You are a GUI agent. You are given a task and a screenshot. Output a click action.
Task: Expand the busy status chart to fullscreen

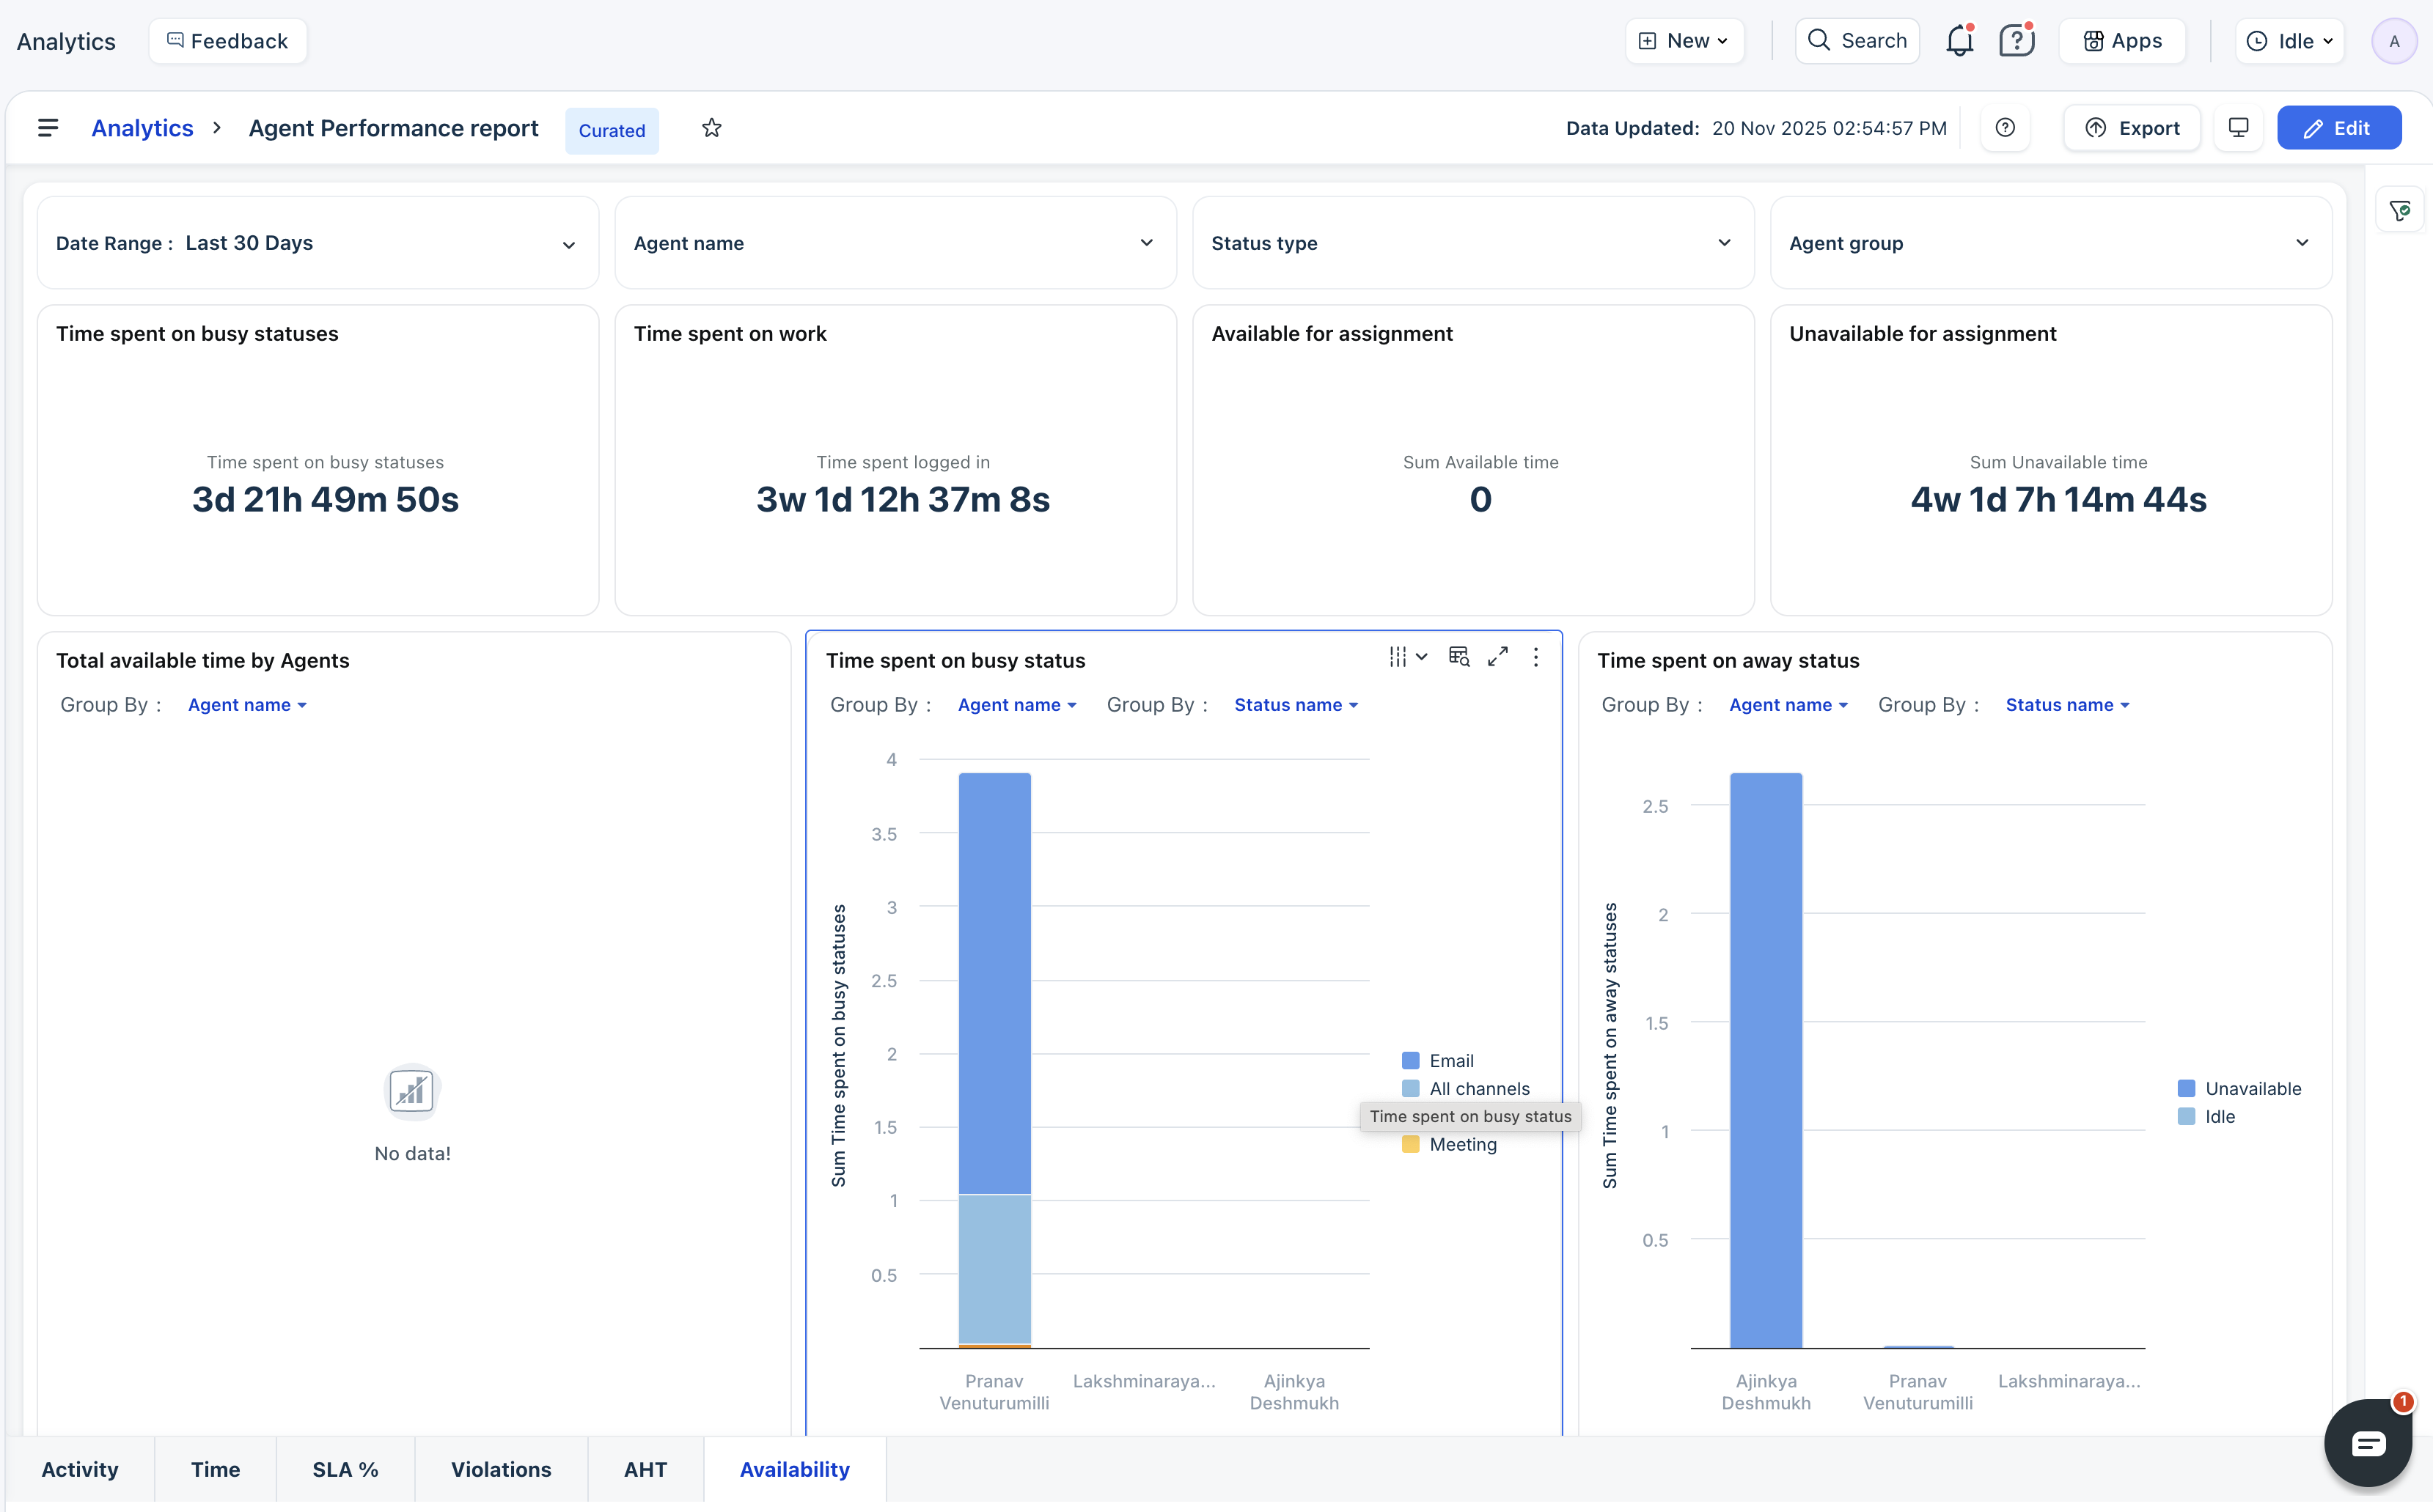point(1497,657)
